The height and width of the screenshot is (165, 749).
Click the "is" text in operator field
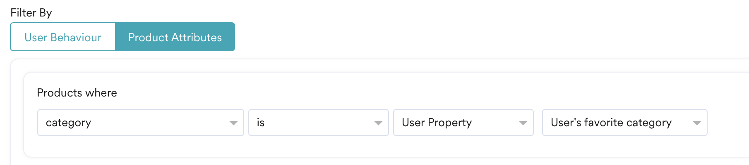click(261, 123)
